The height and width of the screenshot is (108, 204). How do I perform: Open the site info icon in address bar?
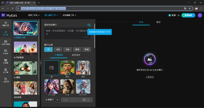click(18, 8)
